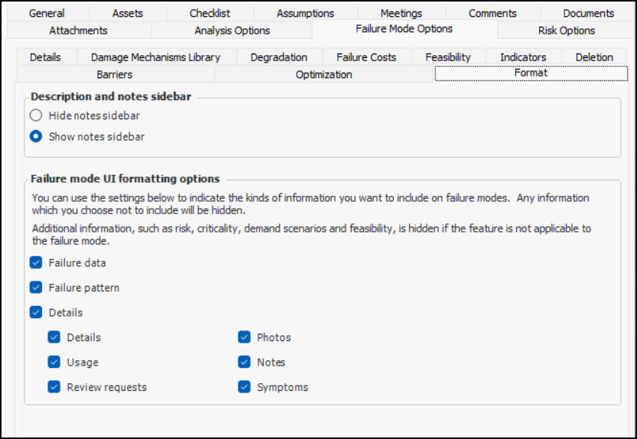Uncheck the Photos checkbox
The width and height of the screenshot is (637, 439).
pos(244,337)
